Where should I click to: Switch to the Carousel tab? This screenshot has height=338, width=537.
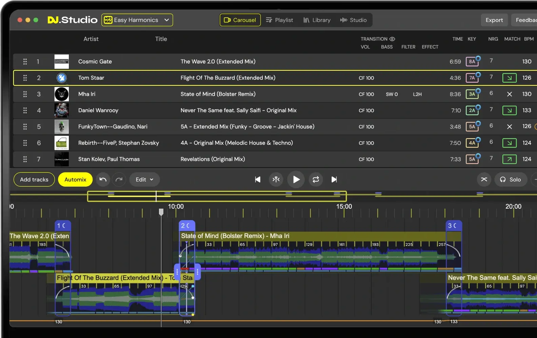pyautogui.click(x=240, y=20)
